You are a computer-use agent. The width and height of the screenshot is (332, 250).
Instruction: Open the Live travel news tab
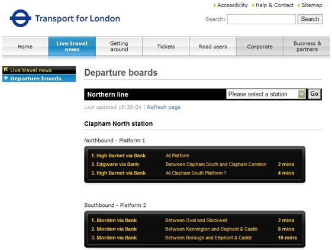(x=72, y=46)
